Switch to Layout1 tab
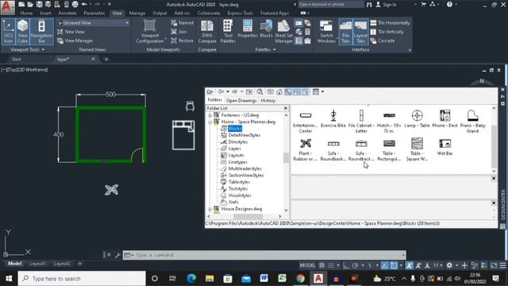This screenshot has width=508, height=286. coord(37,264)
